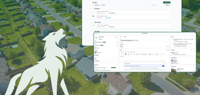Image resolution: width=200 pixels, height=95 pixels.
Task: Check the Follow up next week for feedback checkbox
Action: click(93, 11)
